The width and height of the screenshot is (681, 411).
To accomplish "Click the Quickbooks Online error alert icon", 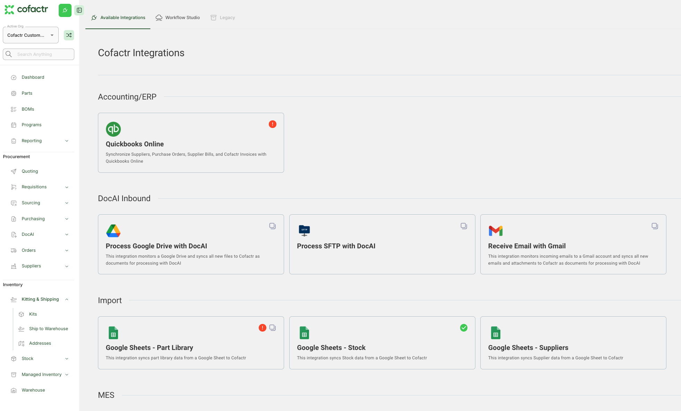I will click(273, 124).
